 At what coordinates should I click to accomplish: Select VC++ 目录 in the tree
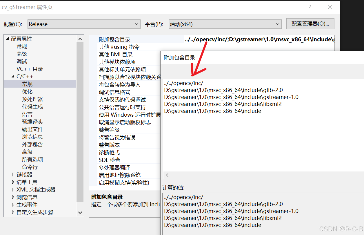(x=30, y=69)
